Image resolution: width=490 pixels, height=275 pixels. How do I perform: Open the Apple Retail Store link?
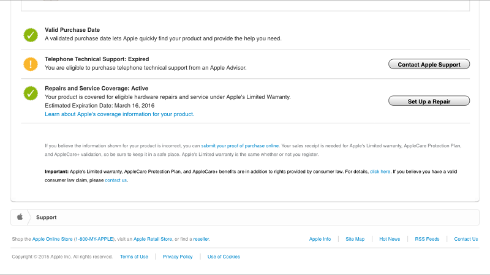coord(153,239)
